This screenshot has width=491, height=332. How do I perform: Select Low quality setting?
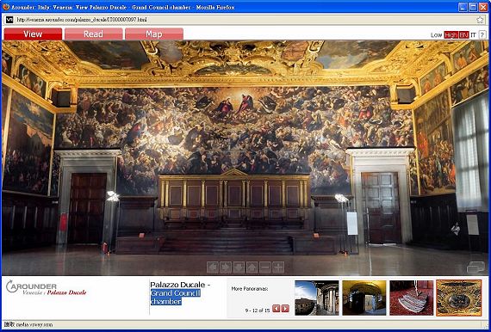pyautogui.click(x=436, y=35)
